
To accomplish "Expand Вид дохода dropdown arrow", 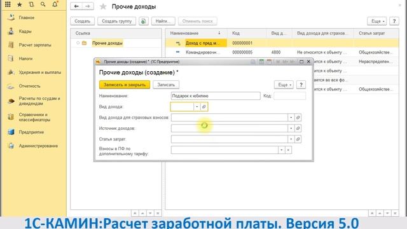I will [197, 107].
